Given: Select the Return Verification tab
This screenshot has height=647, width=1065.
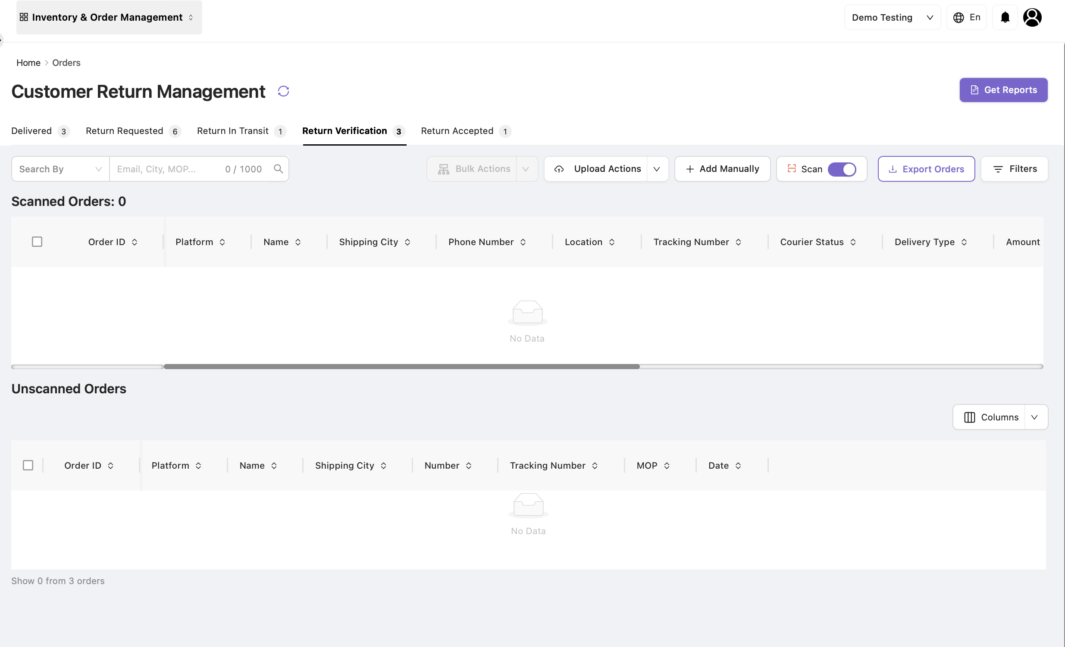Looking at the screenshot, I should pyautogui.click(x=354, y=131).
